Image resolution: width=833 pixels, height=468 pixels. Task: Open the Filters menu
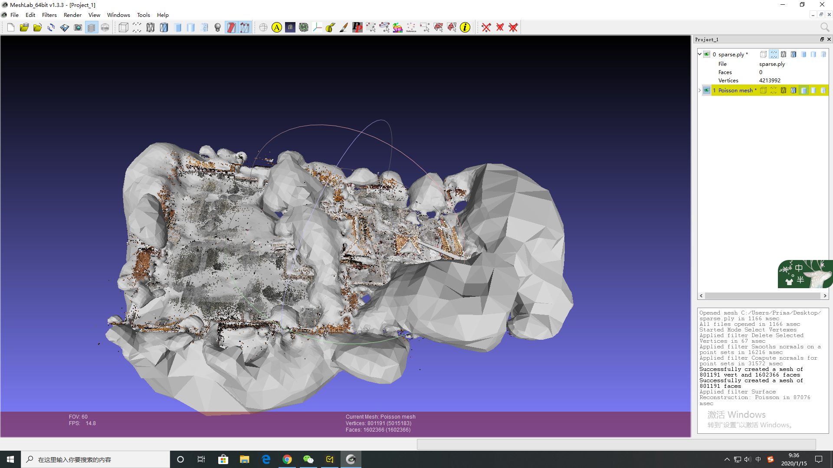pyautogui.click(x=49, y=15)
